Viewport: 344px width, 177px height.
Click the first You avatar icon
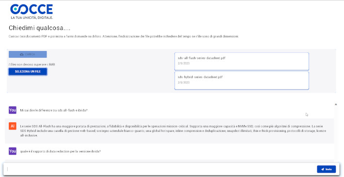point(13,110)
